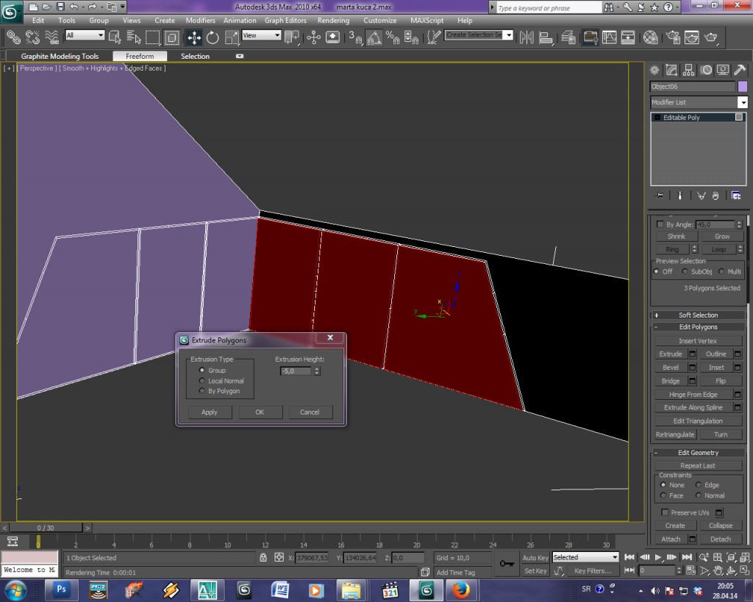Open the Rendering menu
The image size is (753, 602).
click(x=333, y=20)
